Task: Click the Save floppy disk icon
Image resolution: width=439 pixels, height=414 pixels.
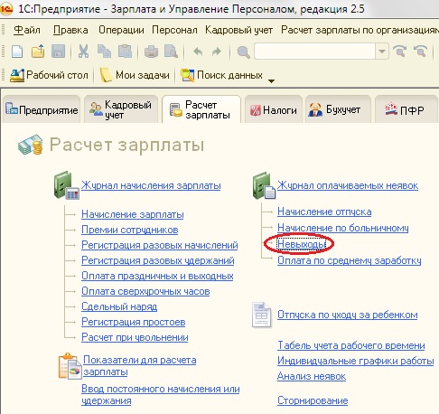Action: pyautogui.click(x=58, y=52)
